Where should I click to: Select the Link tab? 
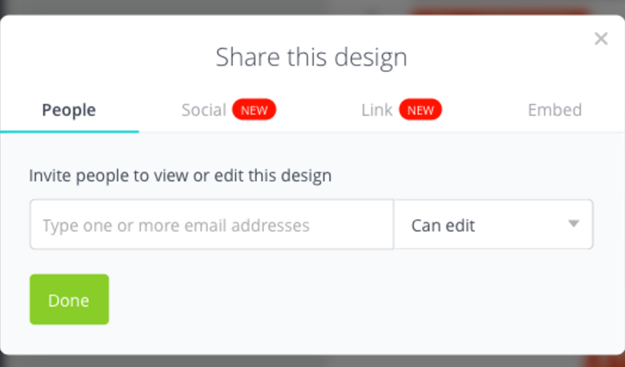point(377,110)
